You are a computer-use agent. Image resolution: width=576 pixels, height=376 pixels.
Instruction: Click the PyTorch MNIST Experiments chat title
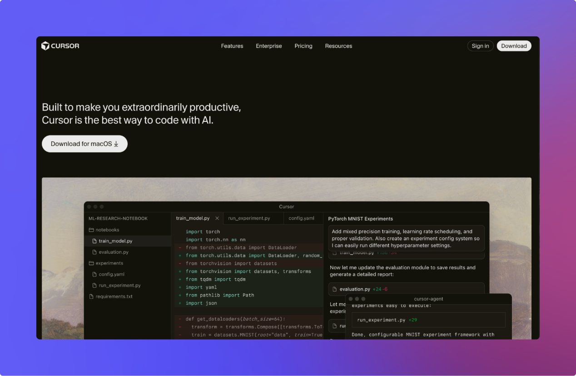point(361,219)
